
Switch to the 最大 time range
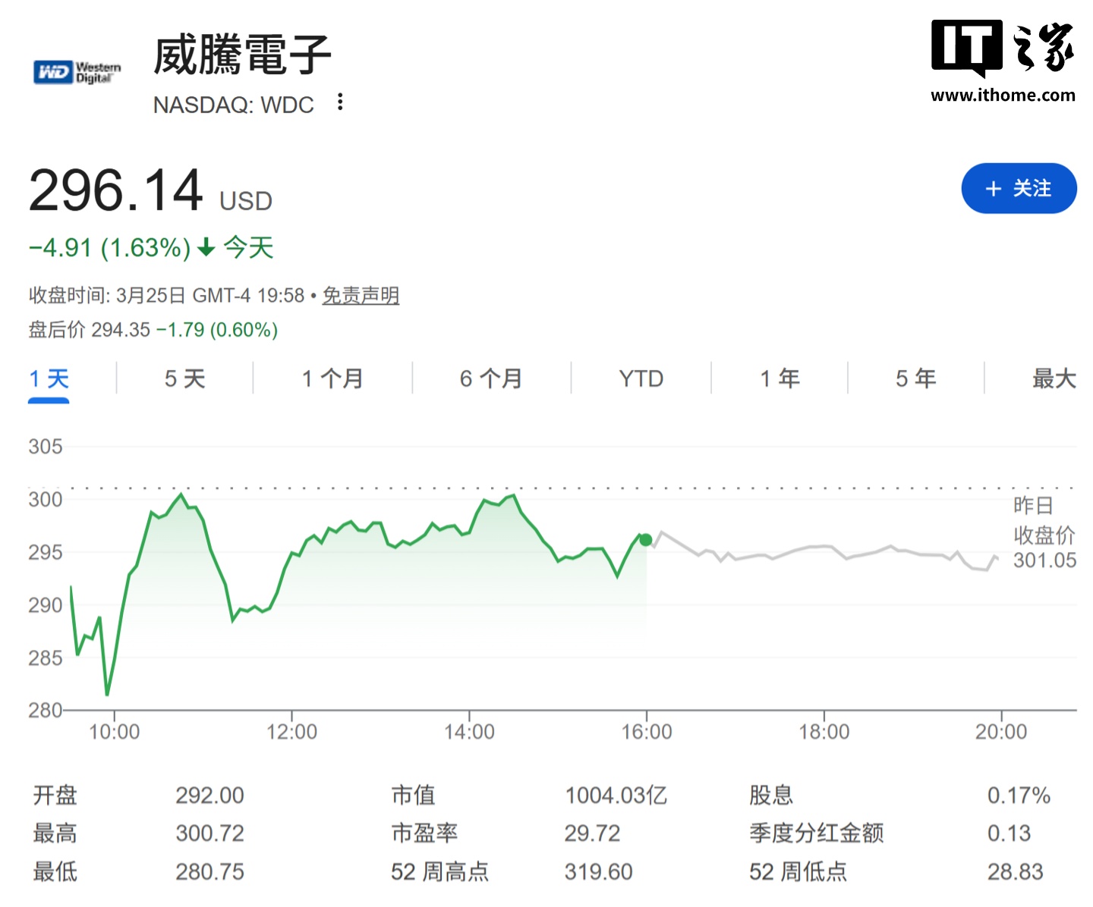1051,378
